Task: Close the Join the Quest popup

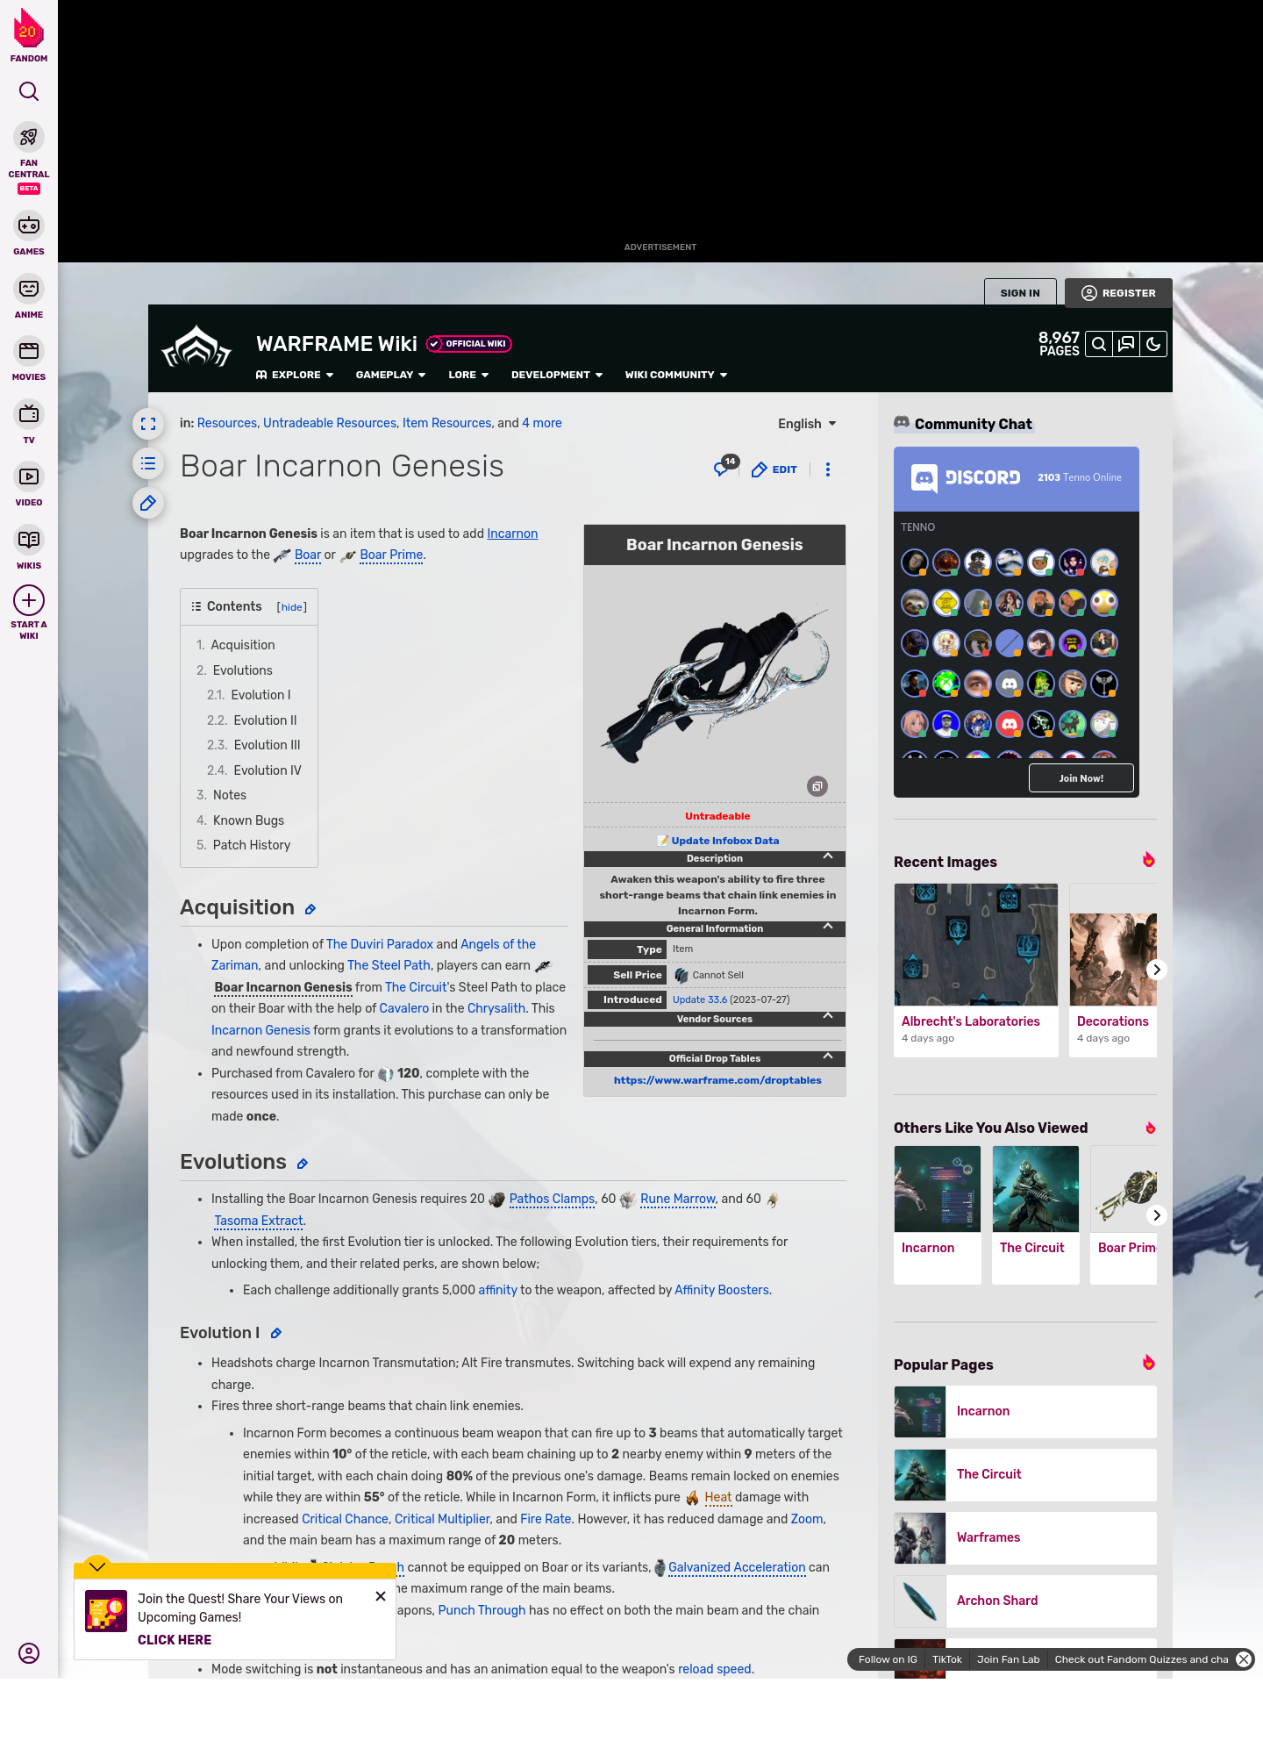Action: [x=381, y=1596]
